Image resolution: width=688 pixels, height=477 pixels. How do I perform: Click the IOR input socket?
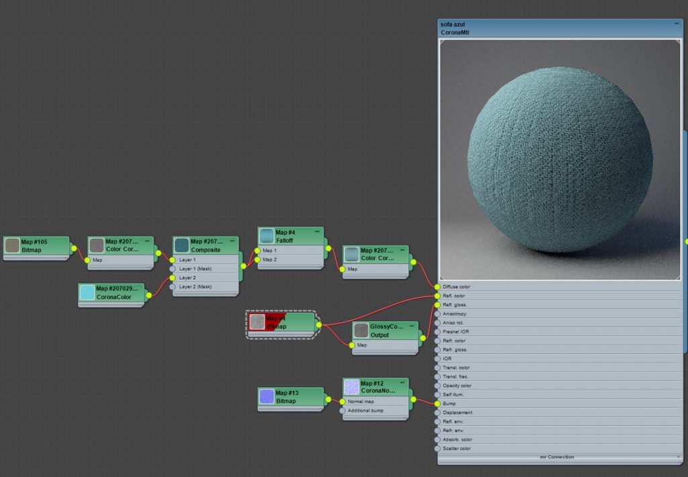437,359
